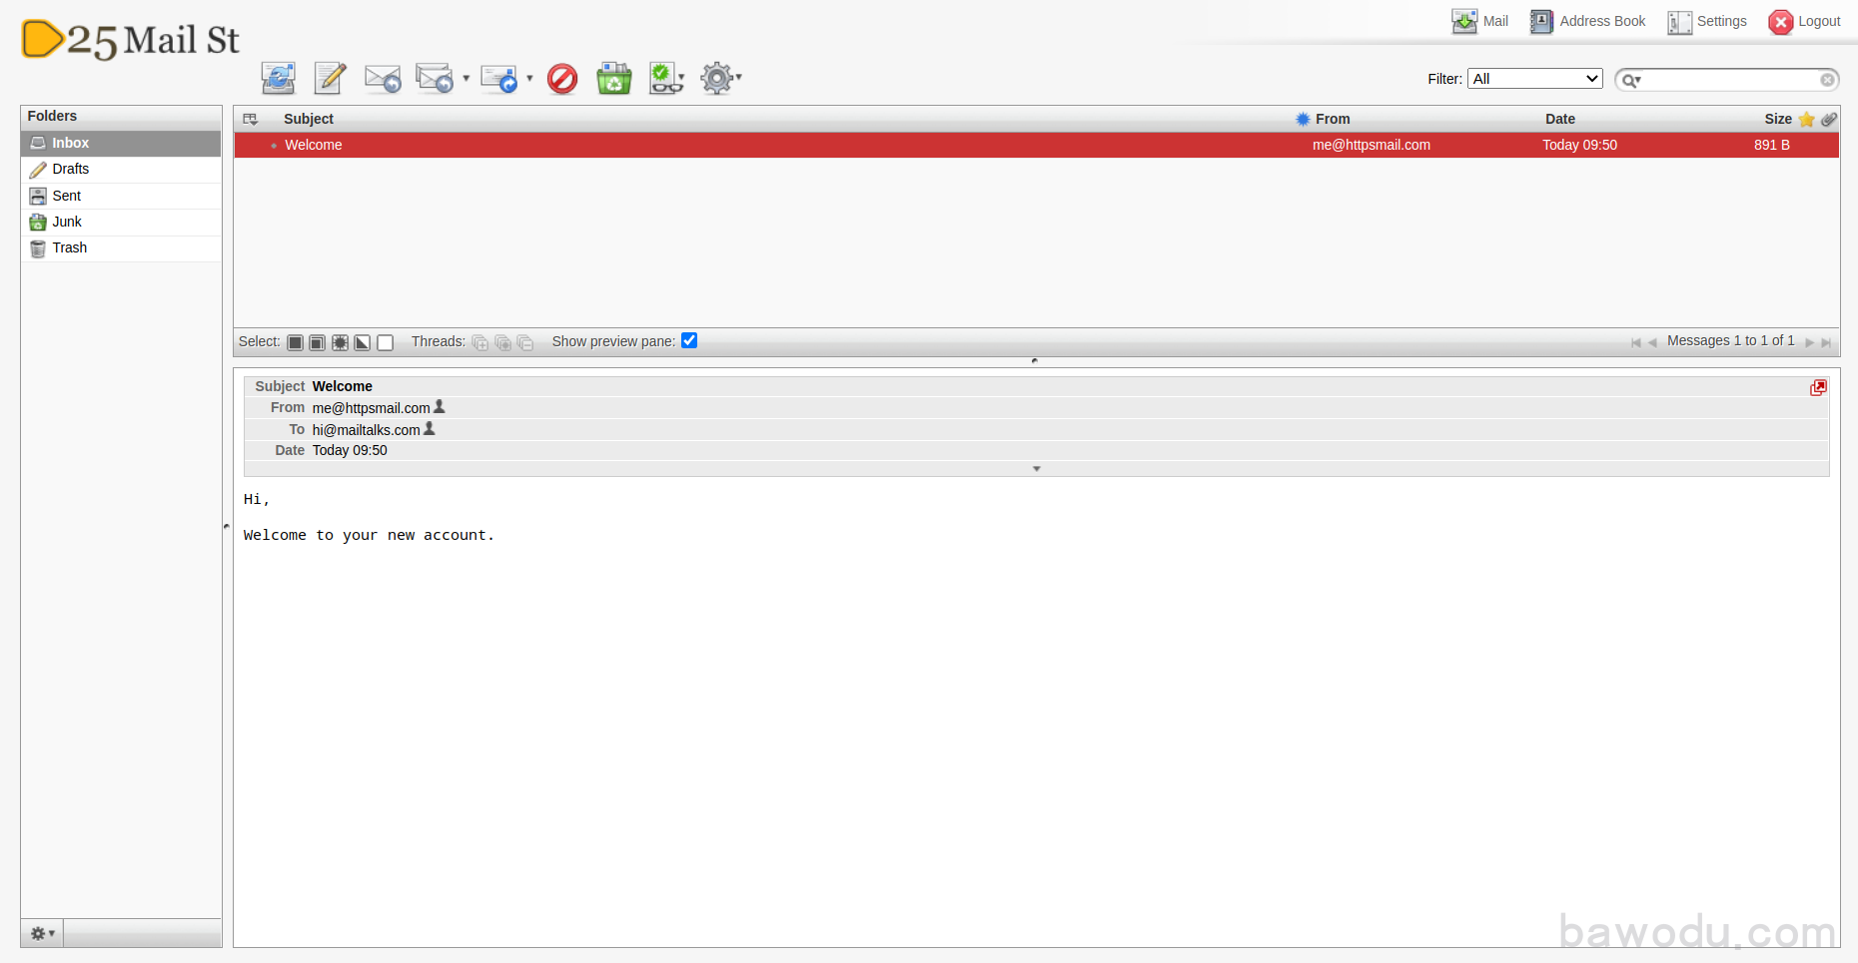Go to the Settings tab
This screenshot has width=1858, height=963.
coord(1707,21)
